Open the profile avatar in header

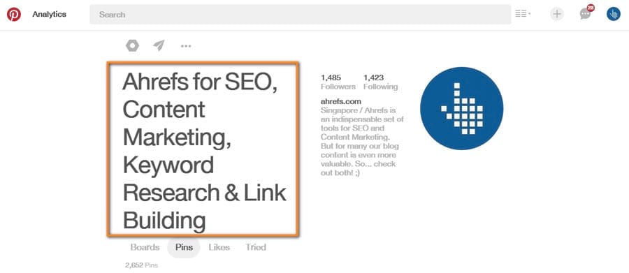[614, 15]
